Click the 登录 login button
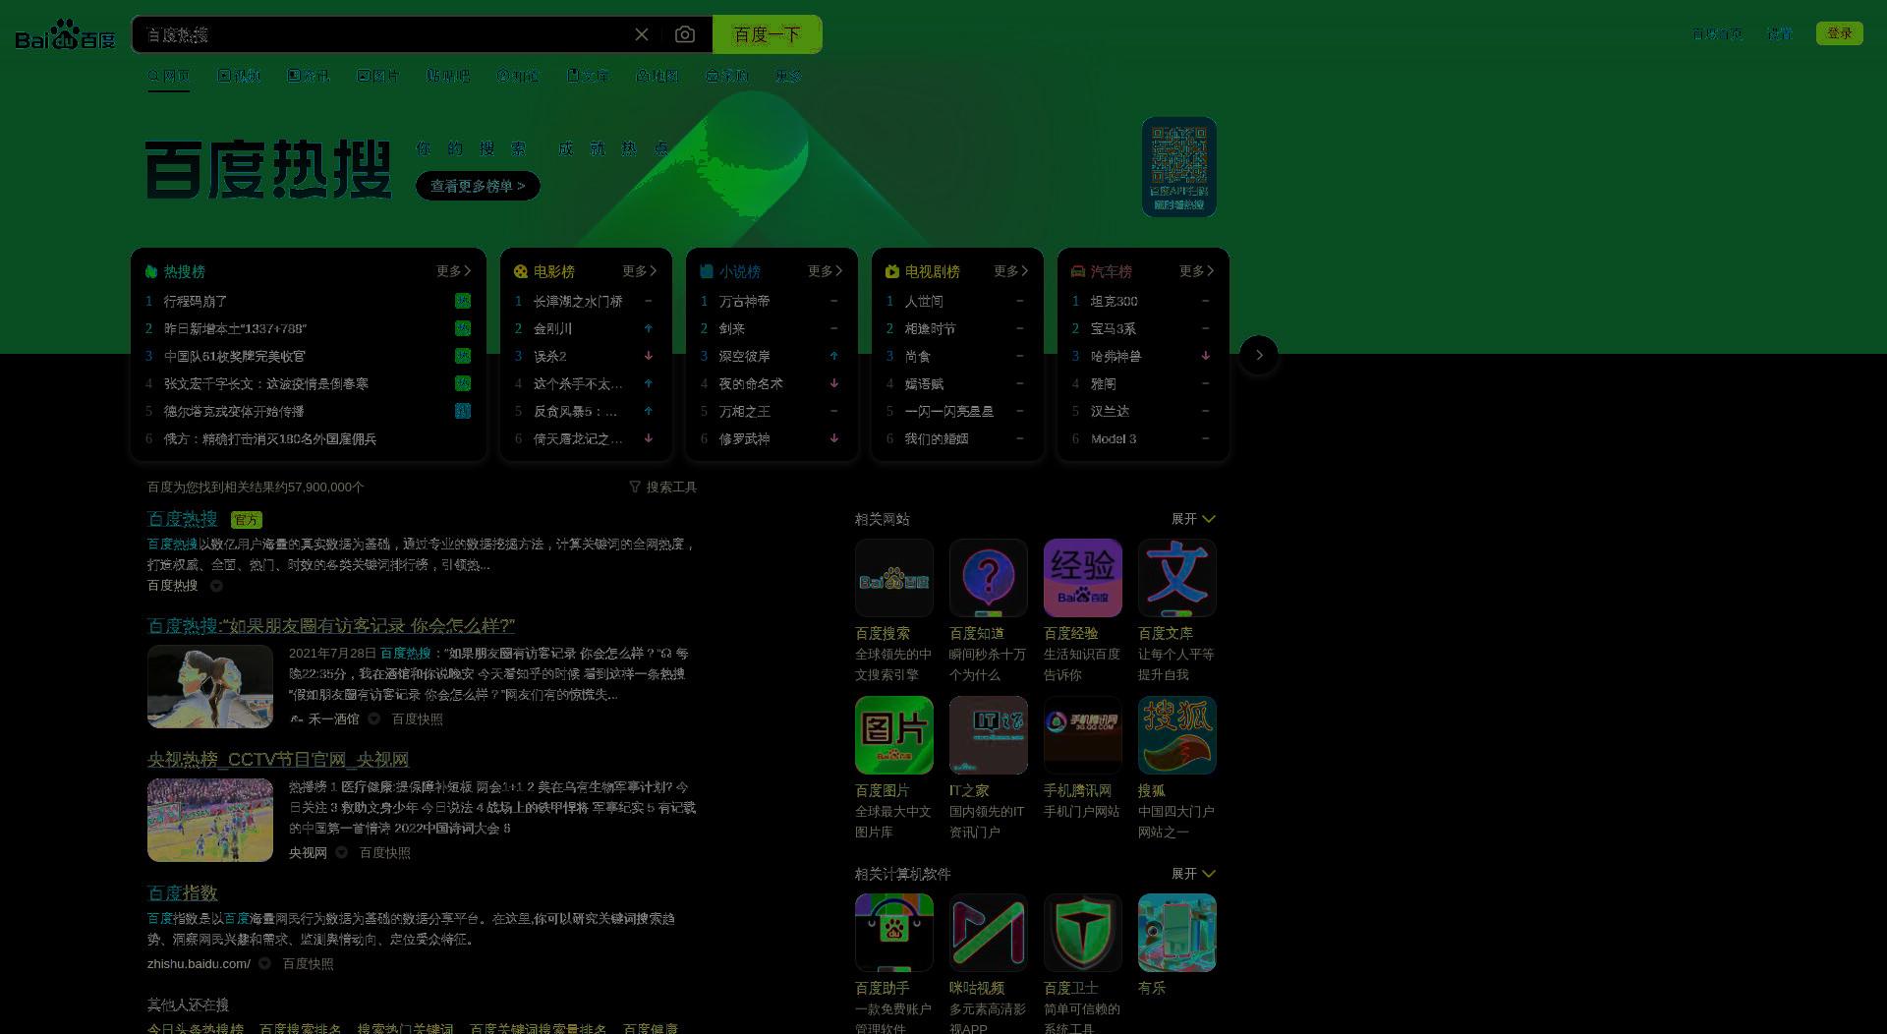The image size is (1887, 1034). point(1840,33)
